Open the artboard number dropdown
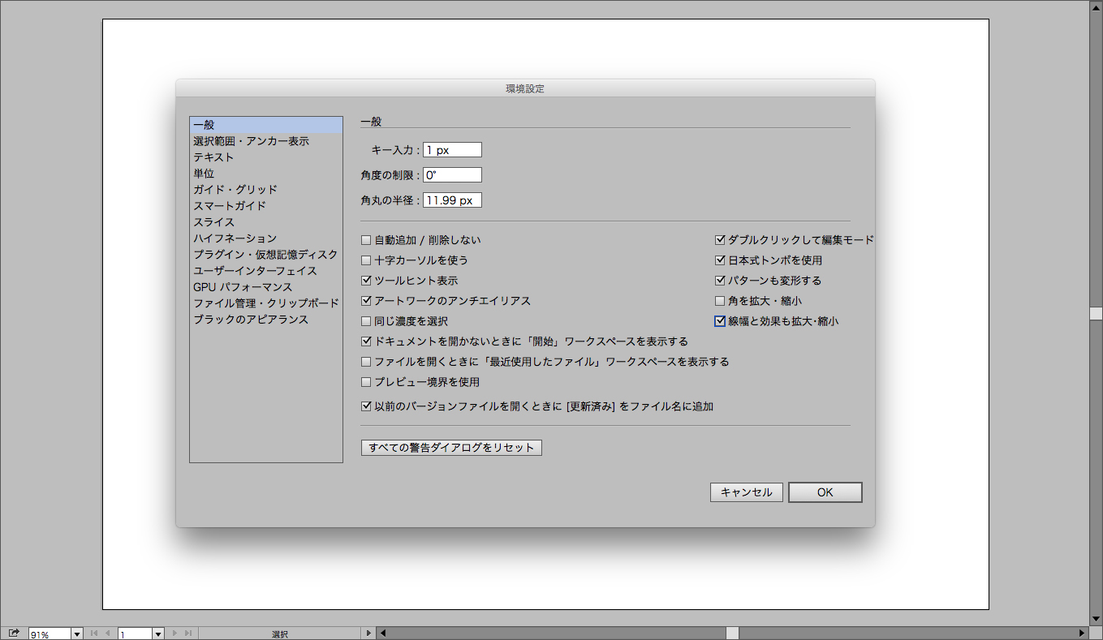The image size is (1103, 640). (158, 634)
